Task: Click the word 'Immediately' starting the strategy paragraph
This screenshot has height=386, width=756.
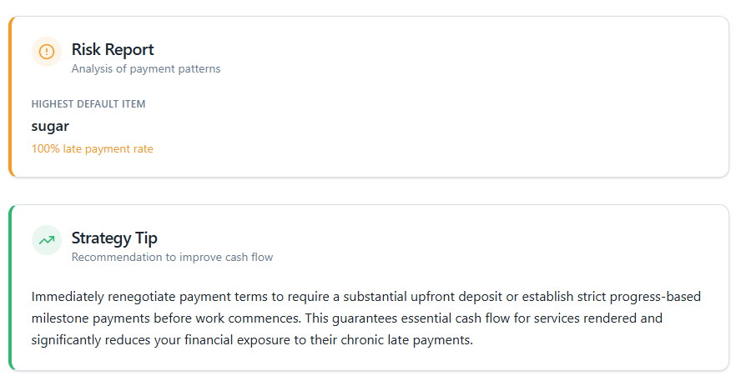Action: click(x=68, y=297)
